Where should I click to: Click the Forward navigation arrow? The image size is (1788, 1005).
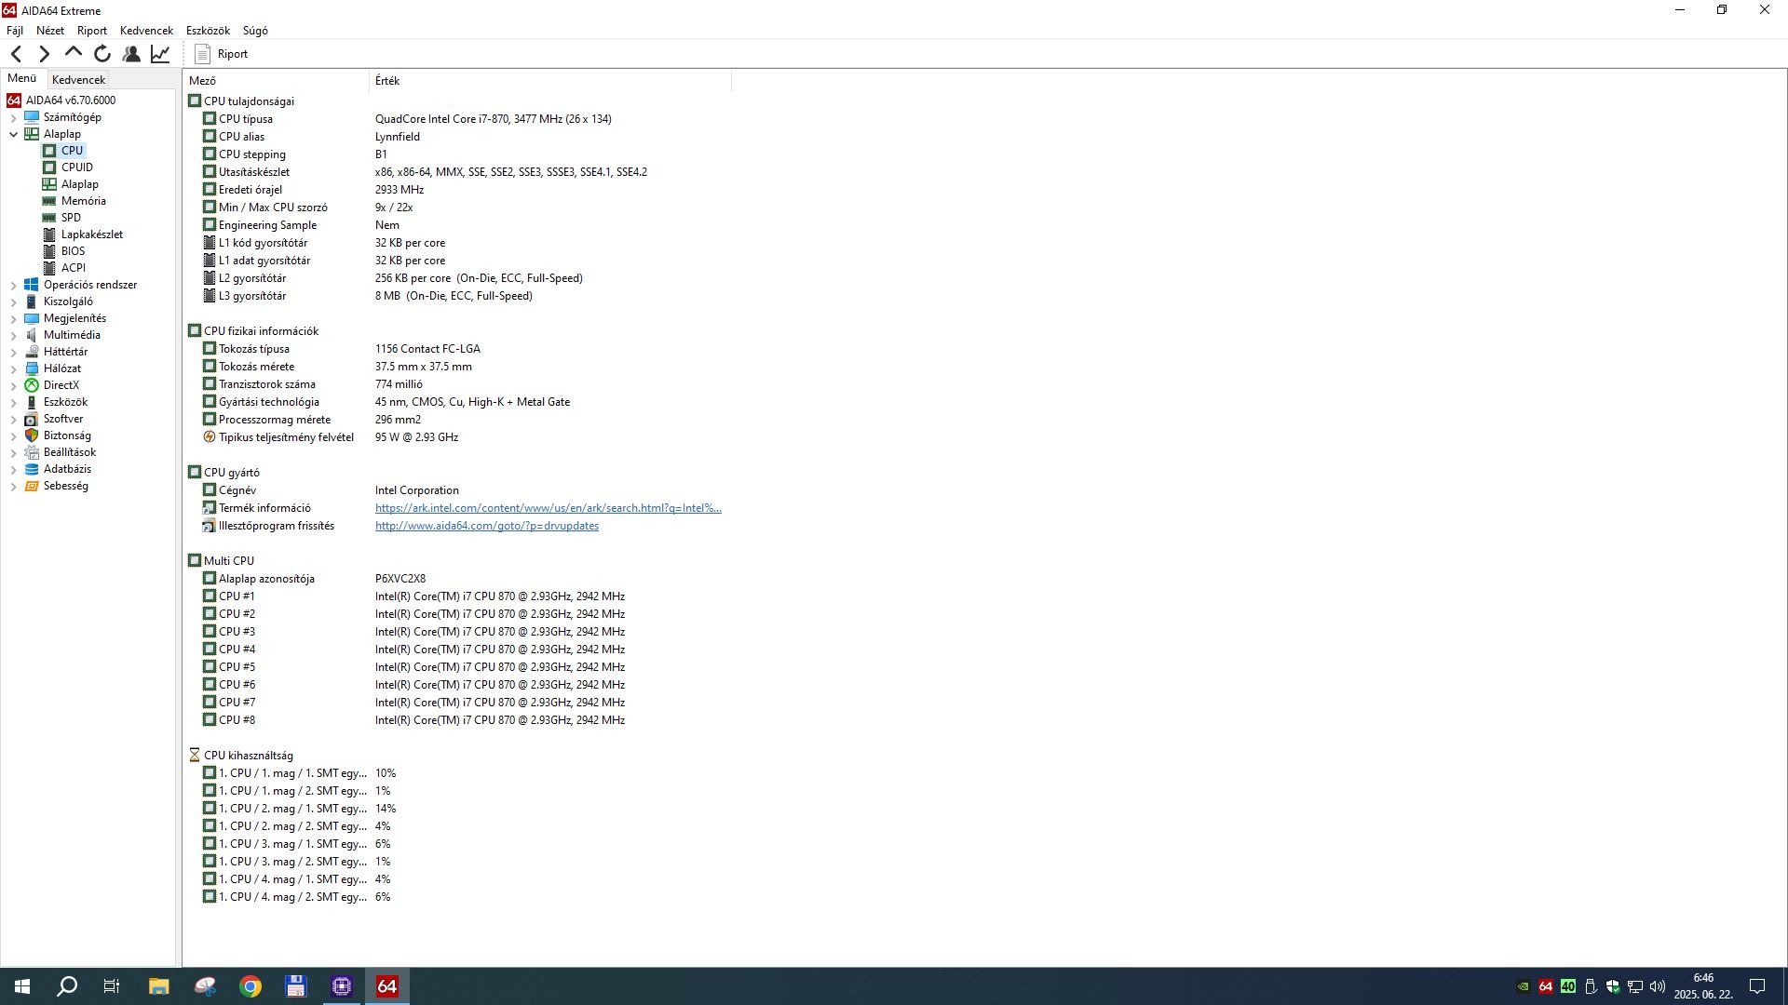pyautogui.click(x=44, y=54)
